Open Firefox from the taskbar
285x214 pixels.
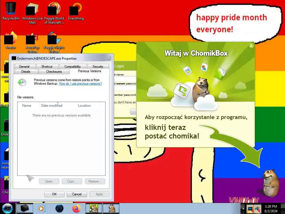pyautogui.click(x=77, y=208)
